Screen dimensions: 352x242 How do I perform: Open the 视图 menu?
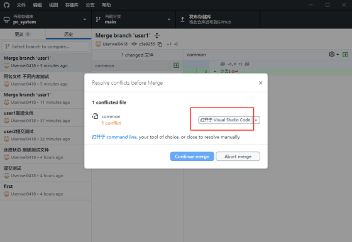point(53,5)
